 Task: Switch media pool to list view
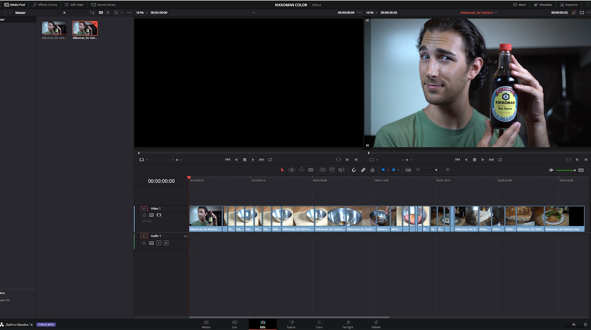(108, 13)
